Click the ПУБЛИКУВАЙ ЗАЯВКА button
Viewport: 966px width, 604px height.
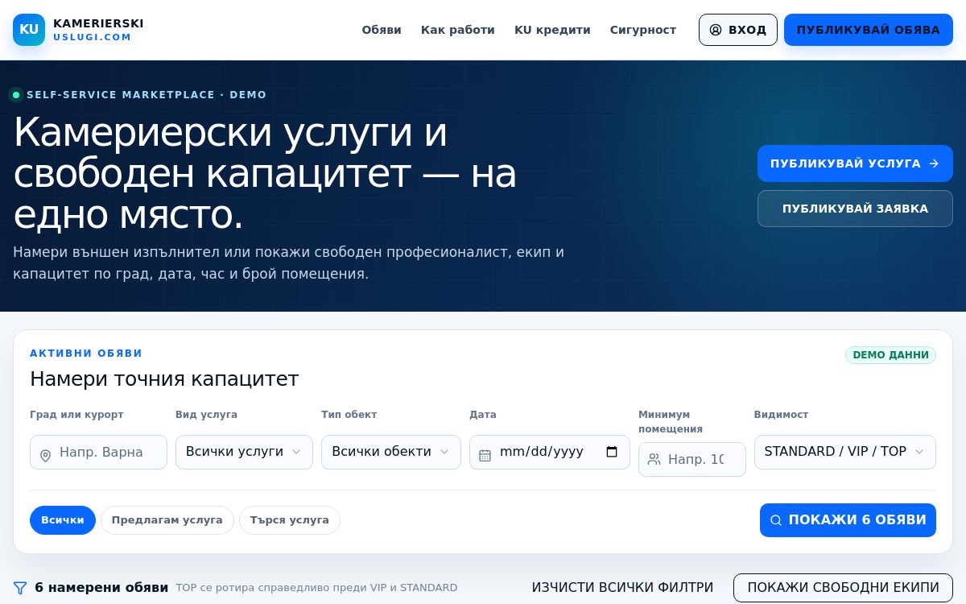click(x=855, y=209)
